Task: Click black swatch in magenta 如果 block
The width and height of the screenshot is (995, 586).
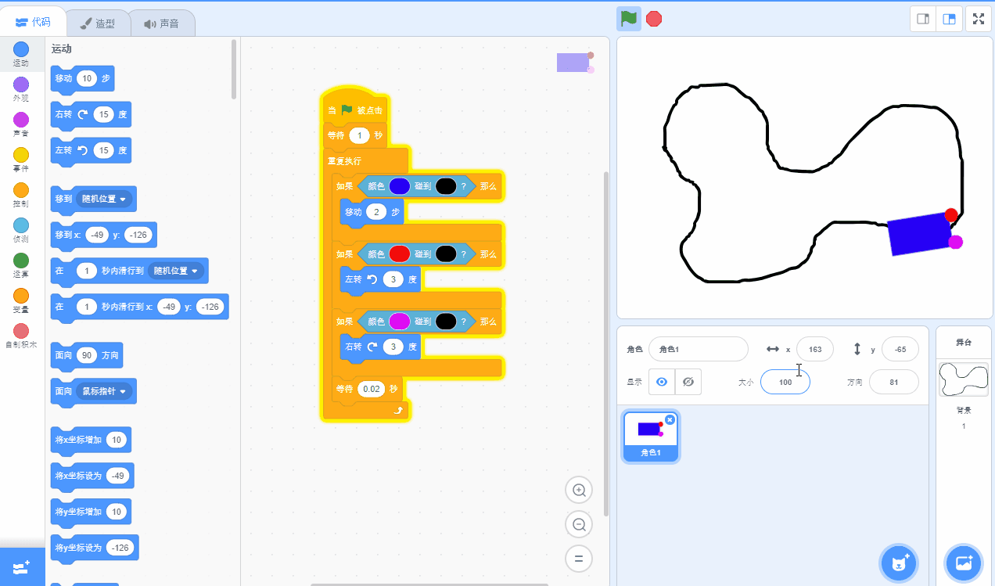Action: coord(446,321)
